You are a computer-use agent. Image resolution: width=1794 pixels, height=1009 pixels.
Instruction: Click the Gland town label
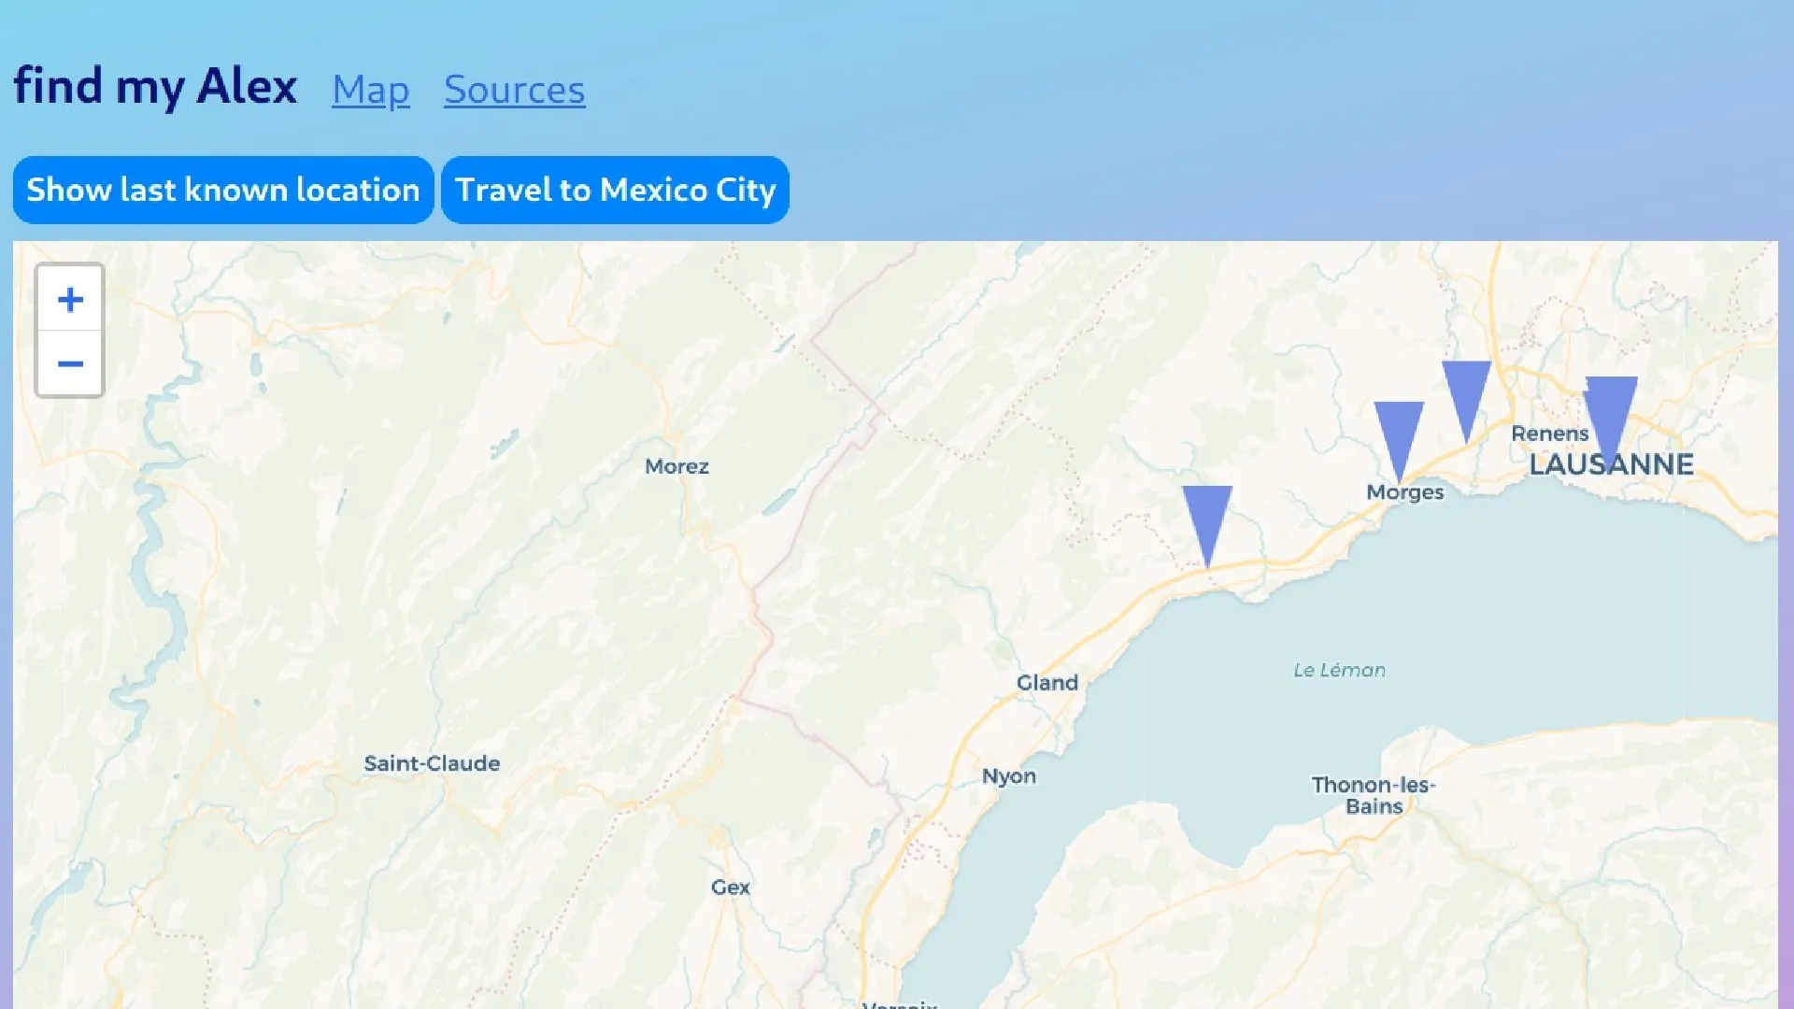tap(1047, 683)
